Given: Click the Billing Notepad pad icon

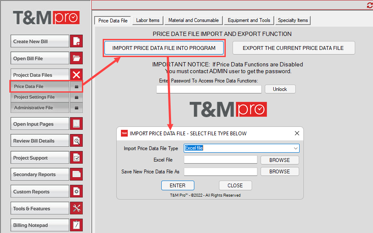Looking at the screenshot, I should (x=76, y=225).
